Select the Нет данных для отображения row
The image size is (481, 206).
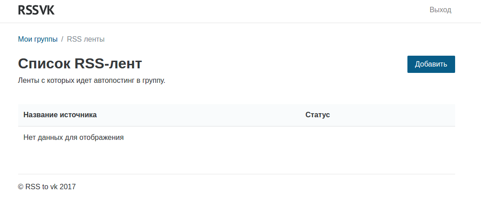pyautogui.click(x=74, y=137)
